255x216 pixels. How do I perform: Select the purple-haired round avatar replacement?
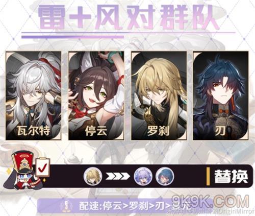click(x=143, y=176)
